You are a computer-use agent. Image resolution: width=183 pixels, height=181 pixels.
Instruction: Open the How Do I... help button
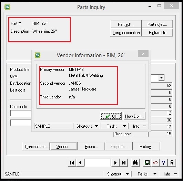point(134,116)
